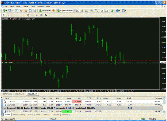This screenshot has height=121, width=167.
Task: Zoom out on the chart
Action: tap(96, 10)
